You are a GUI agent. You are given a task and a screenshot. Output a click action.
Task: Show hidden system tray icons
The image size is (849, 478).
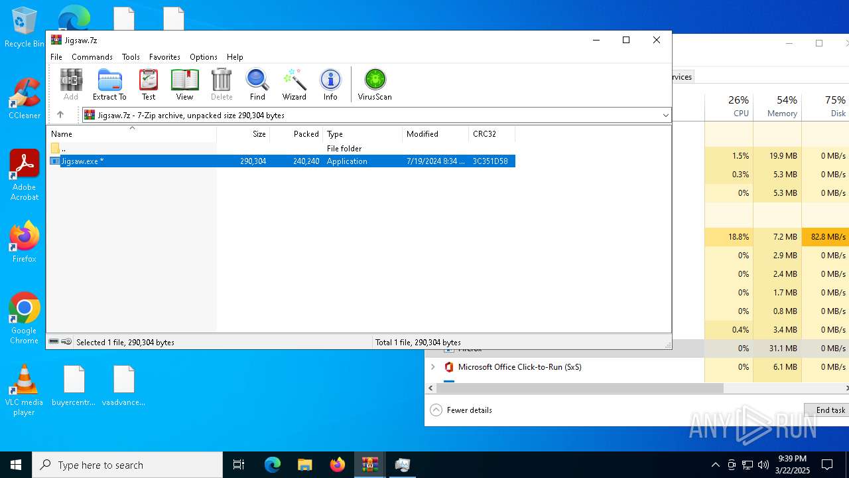715,465
